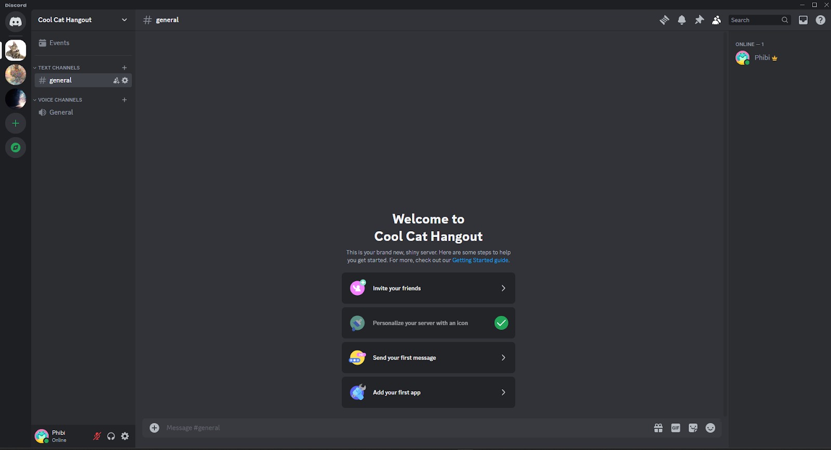This screenshot has width=831, height=450.
Task: Collapse the Voice Channels category
Action: (x=59, y=100)
